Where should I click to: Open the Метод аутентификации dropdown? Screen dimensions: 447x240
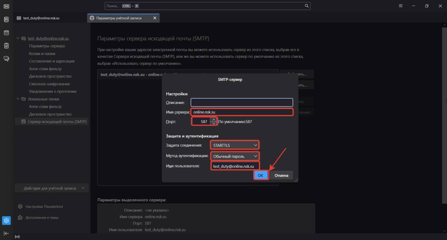(235, 156)
